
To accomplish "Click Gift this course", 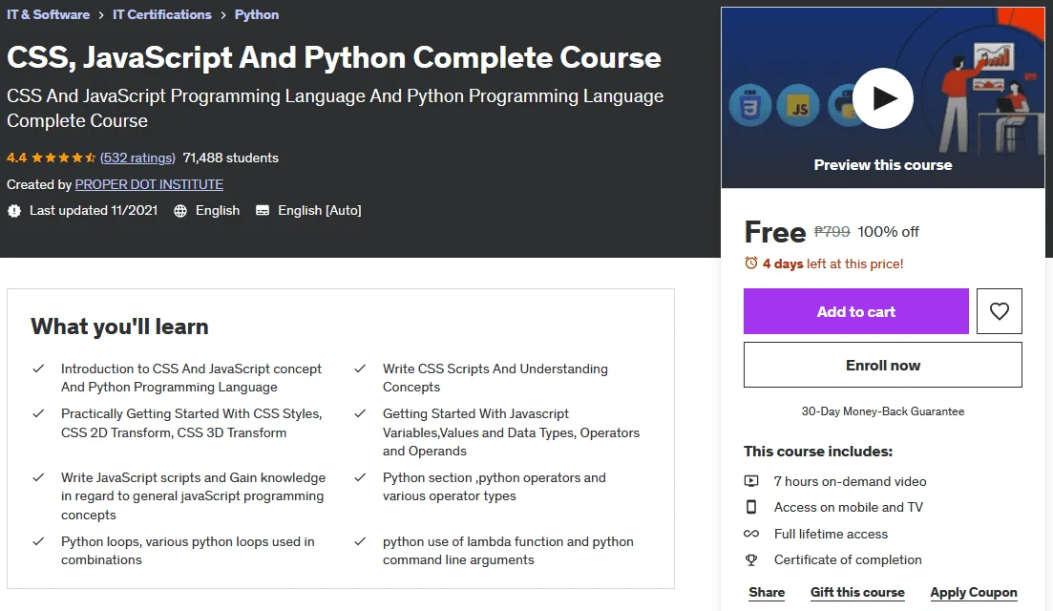I will point(857,592).
